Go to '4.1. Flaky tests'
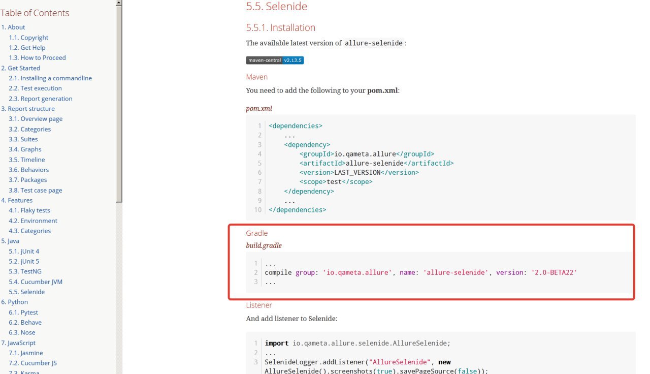The image size is (650, 374). click(29, 210)
